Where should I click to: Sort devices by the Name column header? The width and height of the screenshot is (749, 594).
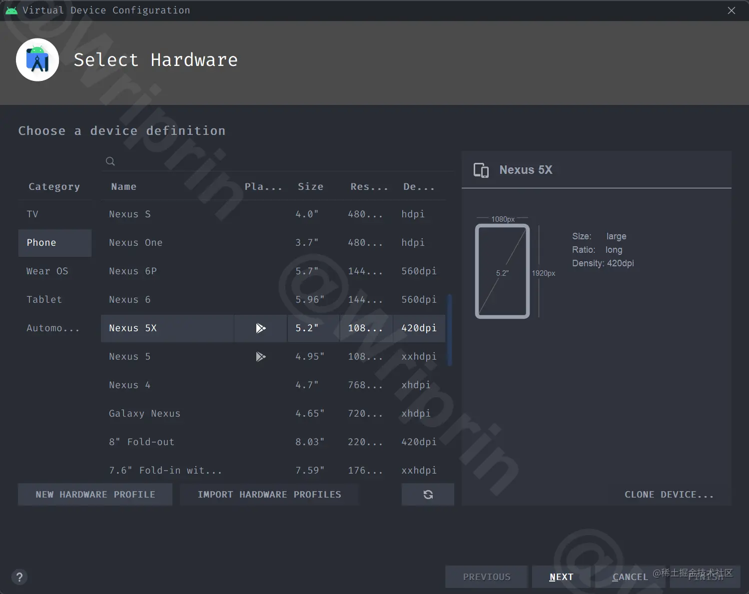123,186
